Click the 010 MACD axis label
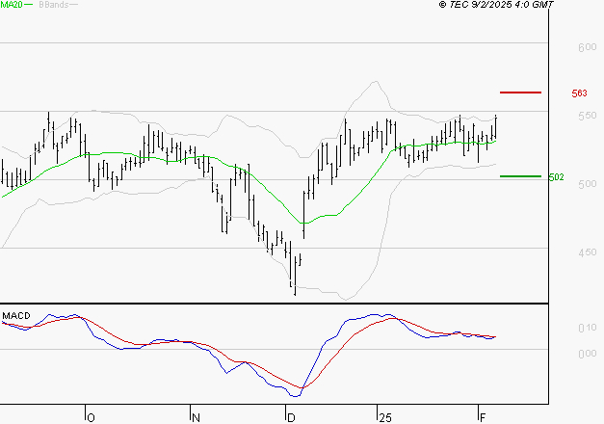 [x=588, y=328]
